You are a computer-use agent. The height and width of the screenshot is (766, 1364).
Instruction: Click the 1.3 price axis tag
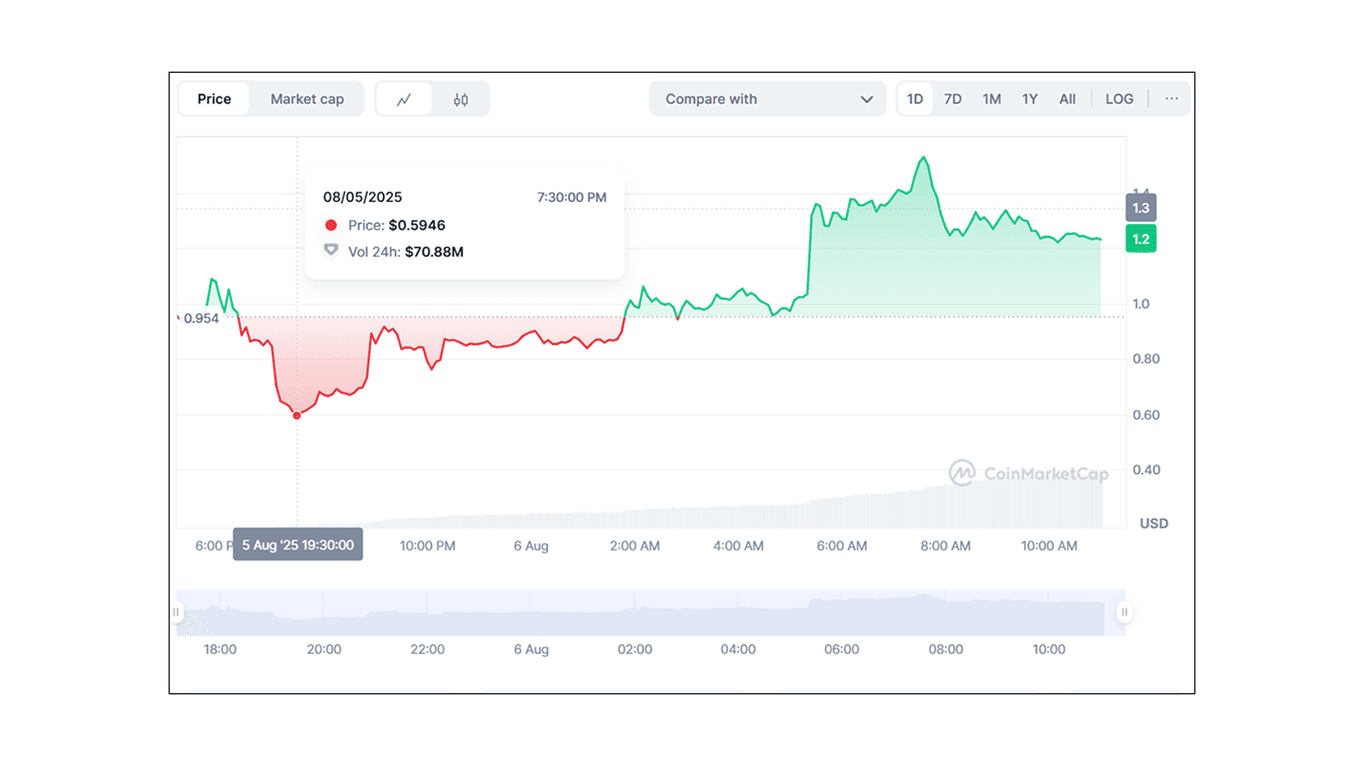tap(1141, 208)
